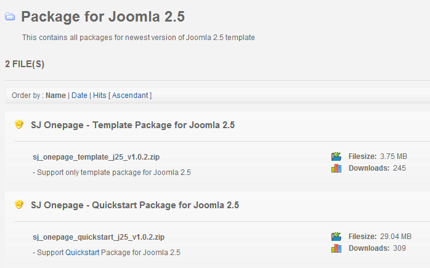The width and height of the screenshot is (430, 268).
Task: Select the Name sort option
Action: point(55,95)
